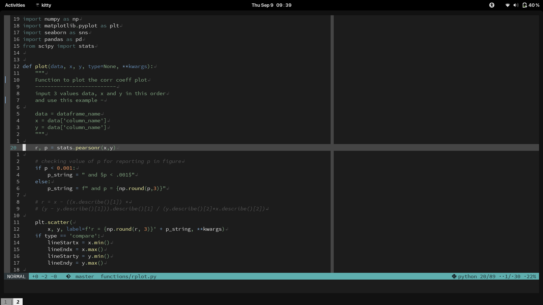Click the kitty app icon in top bar

pyautogui.click(x=37, y=5)
